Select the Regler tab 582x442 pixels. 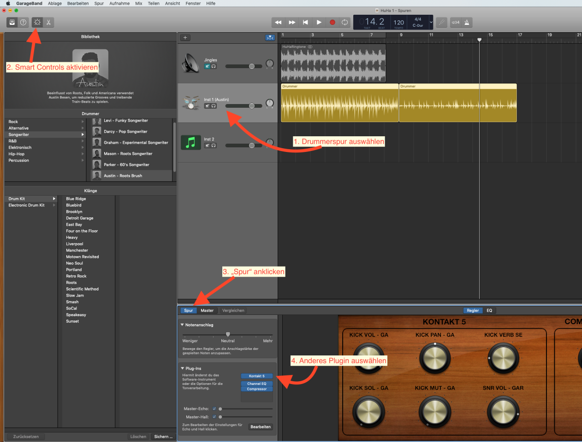473,310
